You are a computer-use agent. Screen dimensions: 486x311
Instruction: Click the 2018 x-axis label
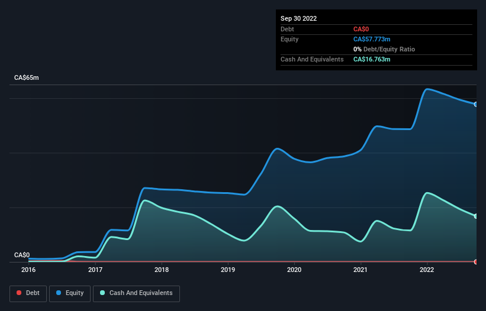(x=162, y=270)
